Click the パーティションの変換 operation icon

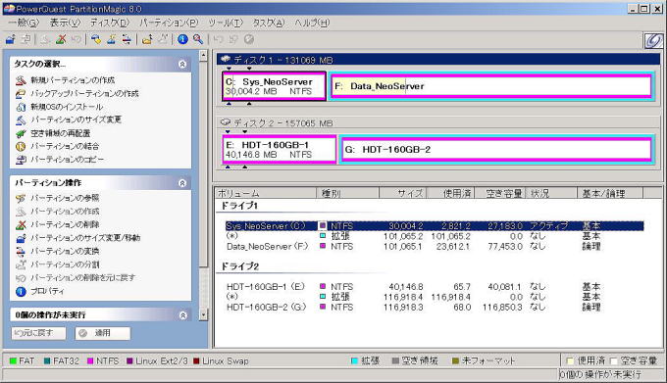[x=21, y=252]
